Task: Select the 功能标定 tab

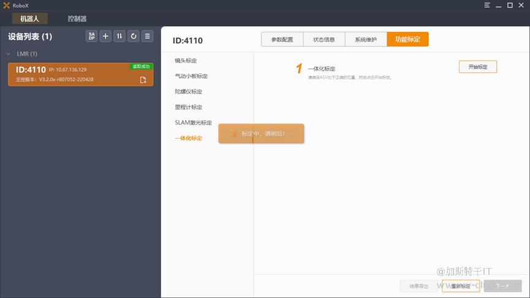Action: click(407, 39)
